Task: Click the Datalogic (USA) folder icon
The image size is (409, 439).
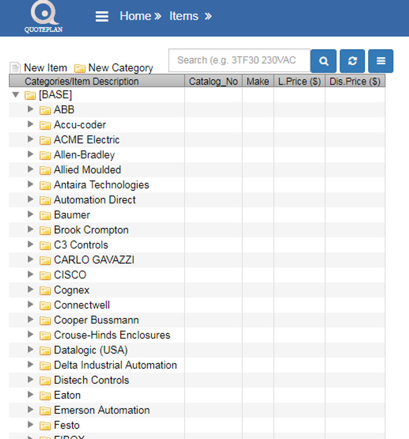Action: (45, 351)
